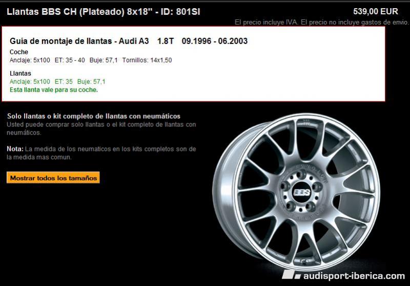
Task: Select the Coche section label
Action: pyautogui.click(x=19, y=52)
